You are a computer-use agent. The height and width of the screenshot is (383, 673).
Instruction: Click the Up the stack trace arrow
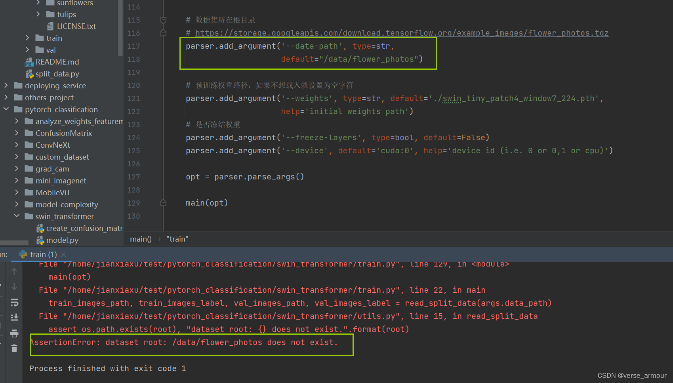pyautogui.click(x=14, y=271)
